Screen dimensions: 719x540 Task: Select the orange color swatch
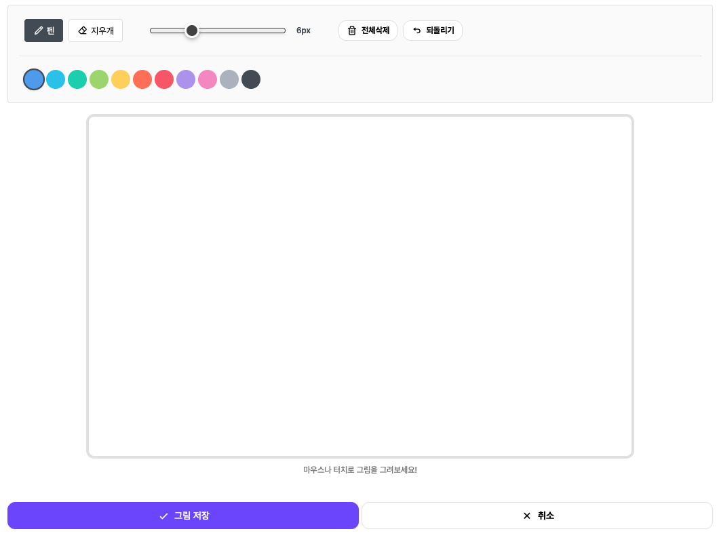pos(142,79)
